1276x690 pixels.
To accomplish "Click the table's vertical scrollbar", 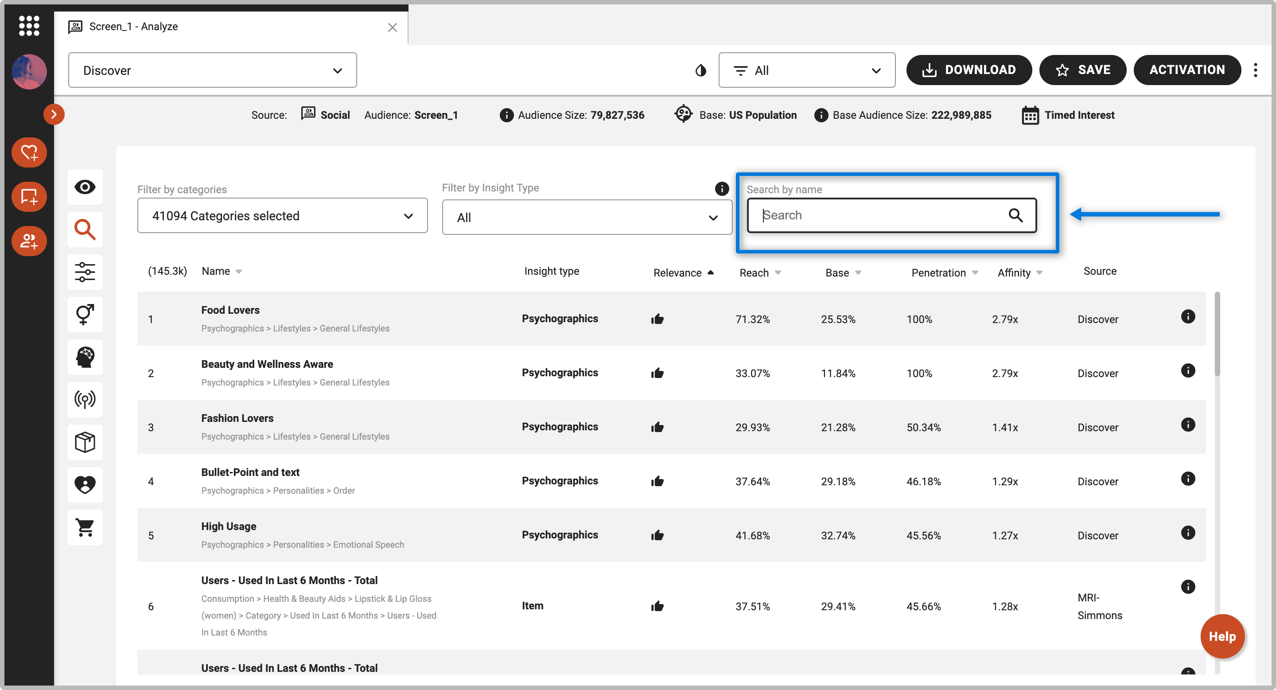I will [x=1217, y=334].
